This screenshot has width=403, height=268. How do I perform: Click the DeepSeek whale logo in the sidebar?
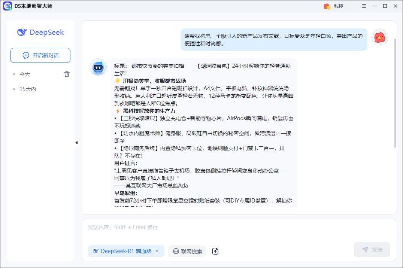coord(22,33)
